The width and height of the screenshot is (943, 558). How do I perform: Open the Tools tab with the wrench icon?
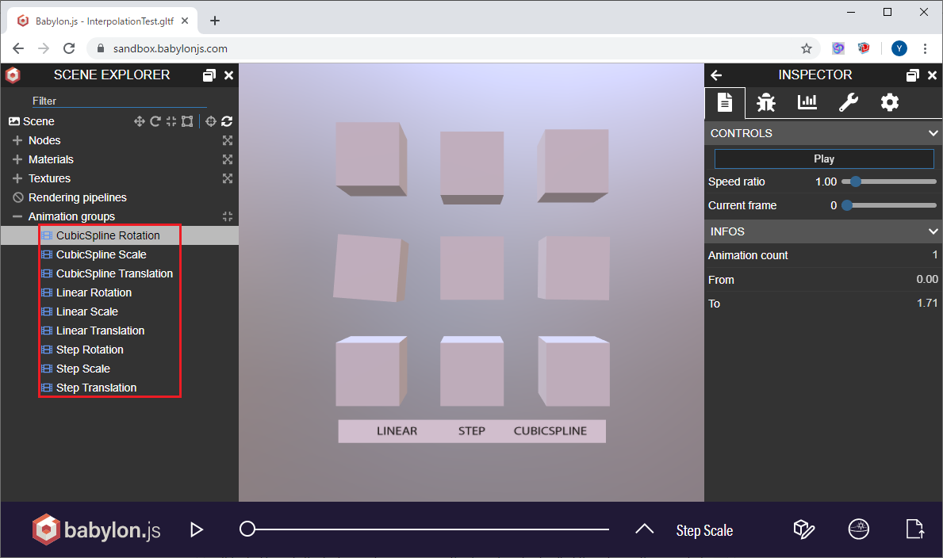(x=848, y=102)
